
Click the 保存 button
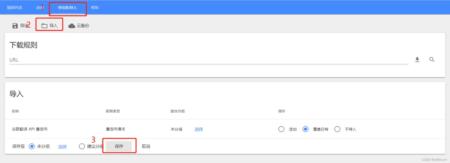[x=119, y=146]
